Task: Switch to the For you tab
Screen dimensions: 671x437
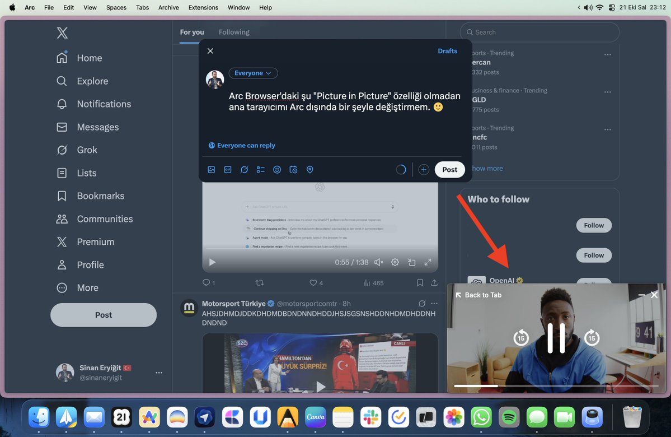Action: tap(192, 32)
